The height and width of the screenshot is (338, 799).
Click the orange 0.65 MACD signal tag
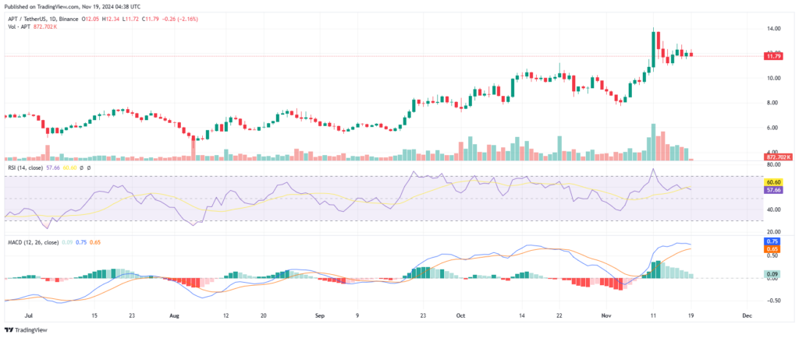(x=774, y=249)
